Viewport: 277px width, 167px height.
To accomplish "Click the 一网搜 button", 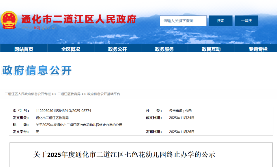I will pos(247,20).
